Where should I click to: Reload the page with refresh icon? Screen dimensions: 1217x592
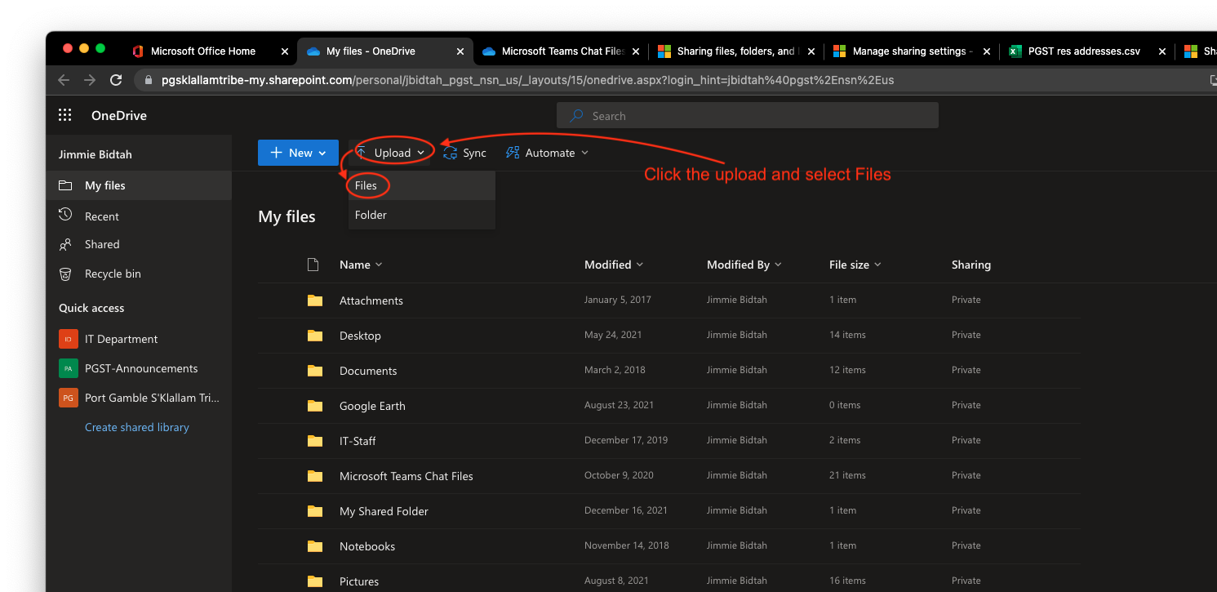pyautogui.click(x=116, y=80)
